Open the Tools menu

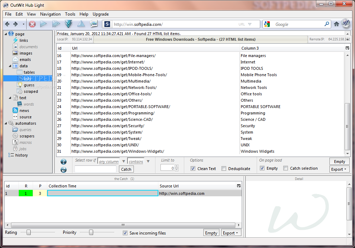click(70, 14)
